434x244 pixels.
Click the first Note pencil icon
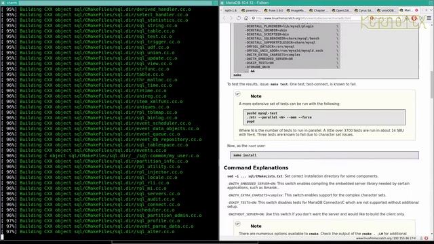click(238, 94)
